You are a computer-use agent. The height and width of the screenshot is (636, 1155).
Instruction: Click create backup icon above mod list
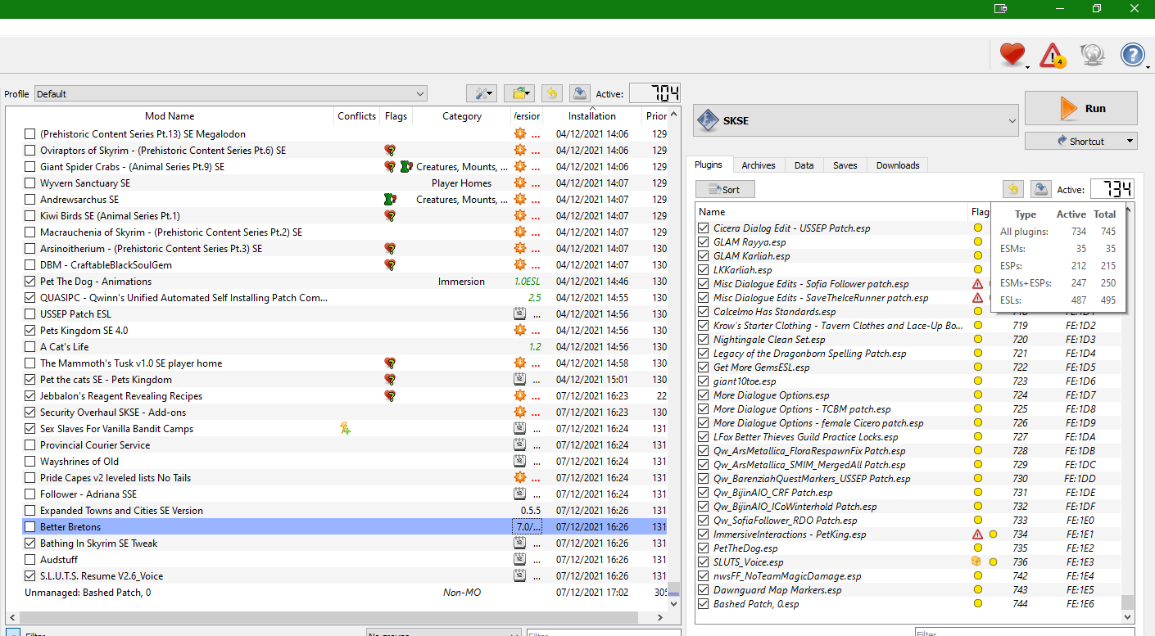(x=579, y=93)
